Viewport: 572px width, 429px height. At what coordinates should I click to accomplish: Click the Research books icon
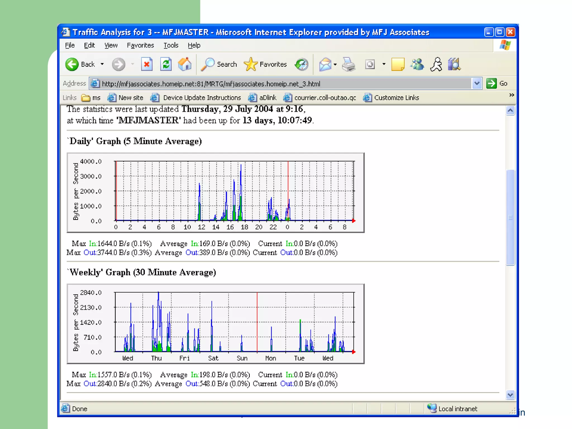(454, 64)
